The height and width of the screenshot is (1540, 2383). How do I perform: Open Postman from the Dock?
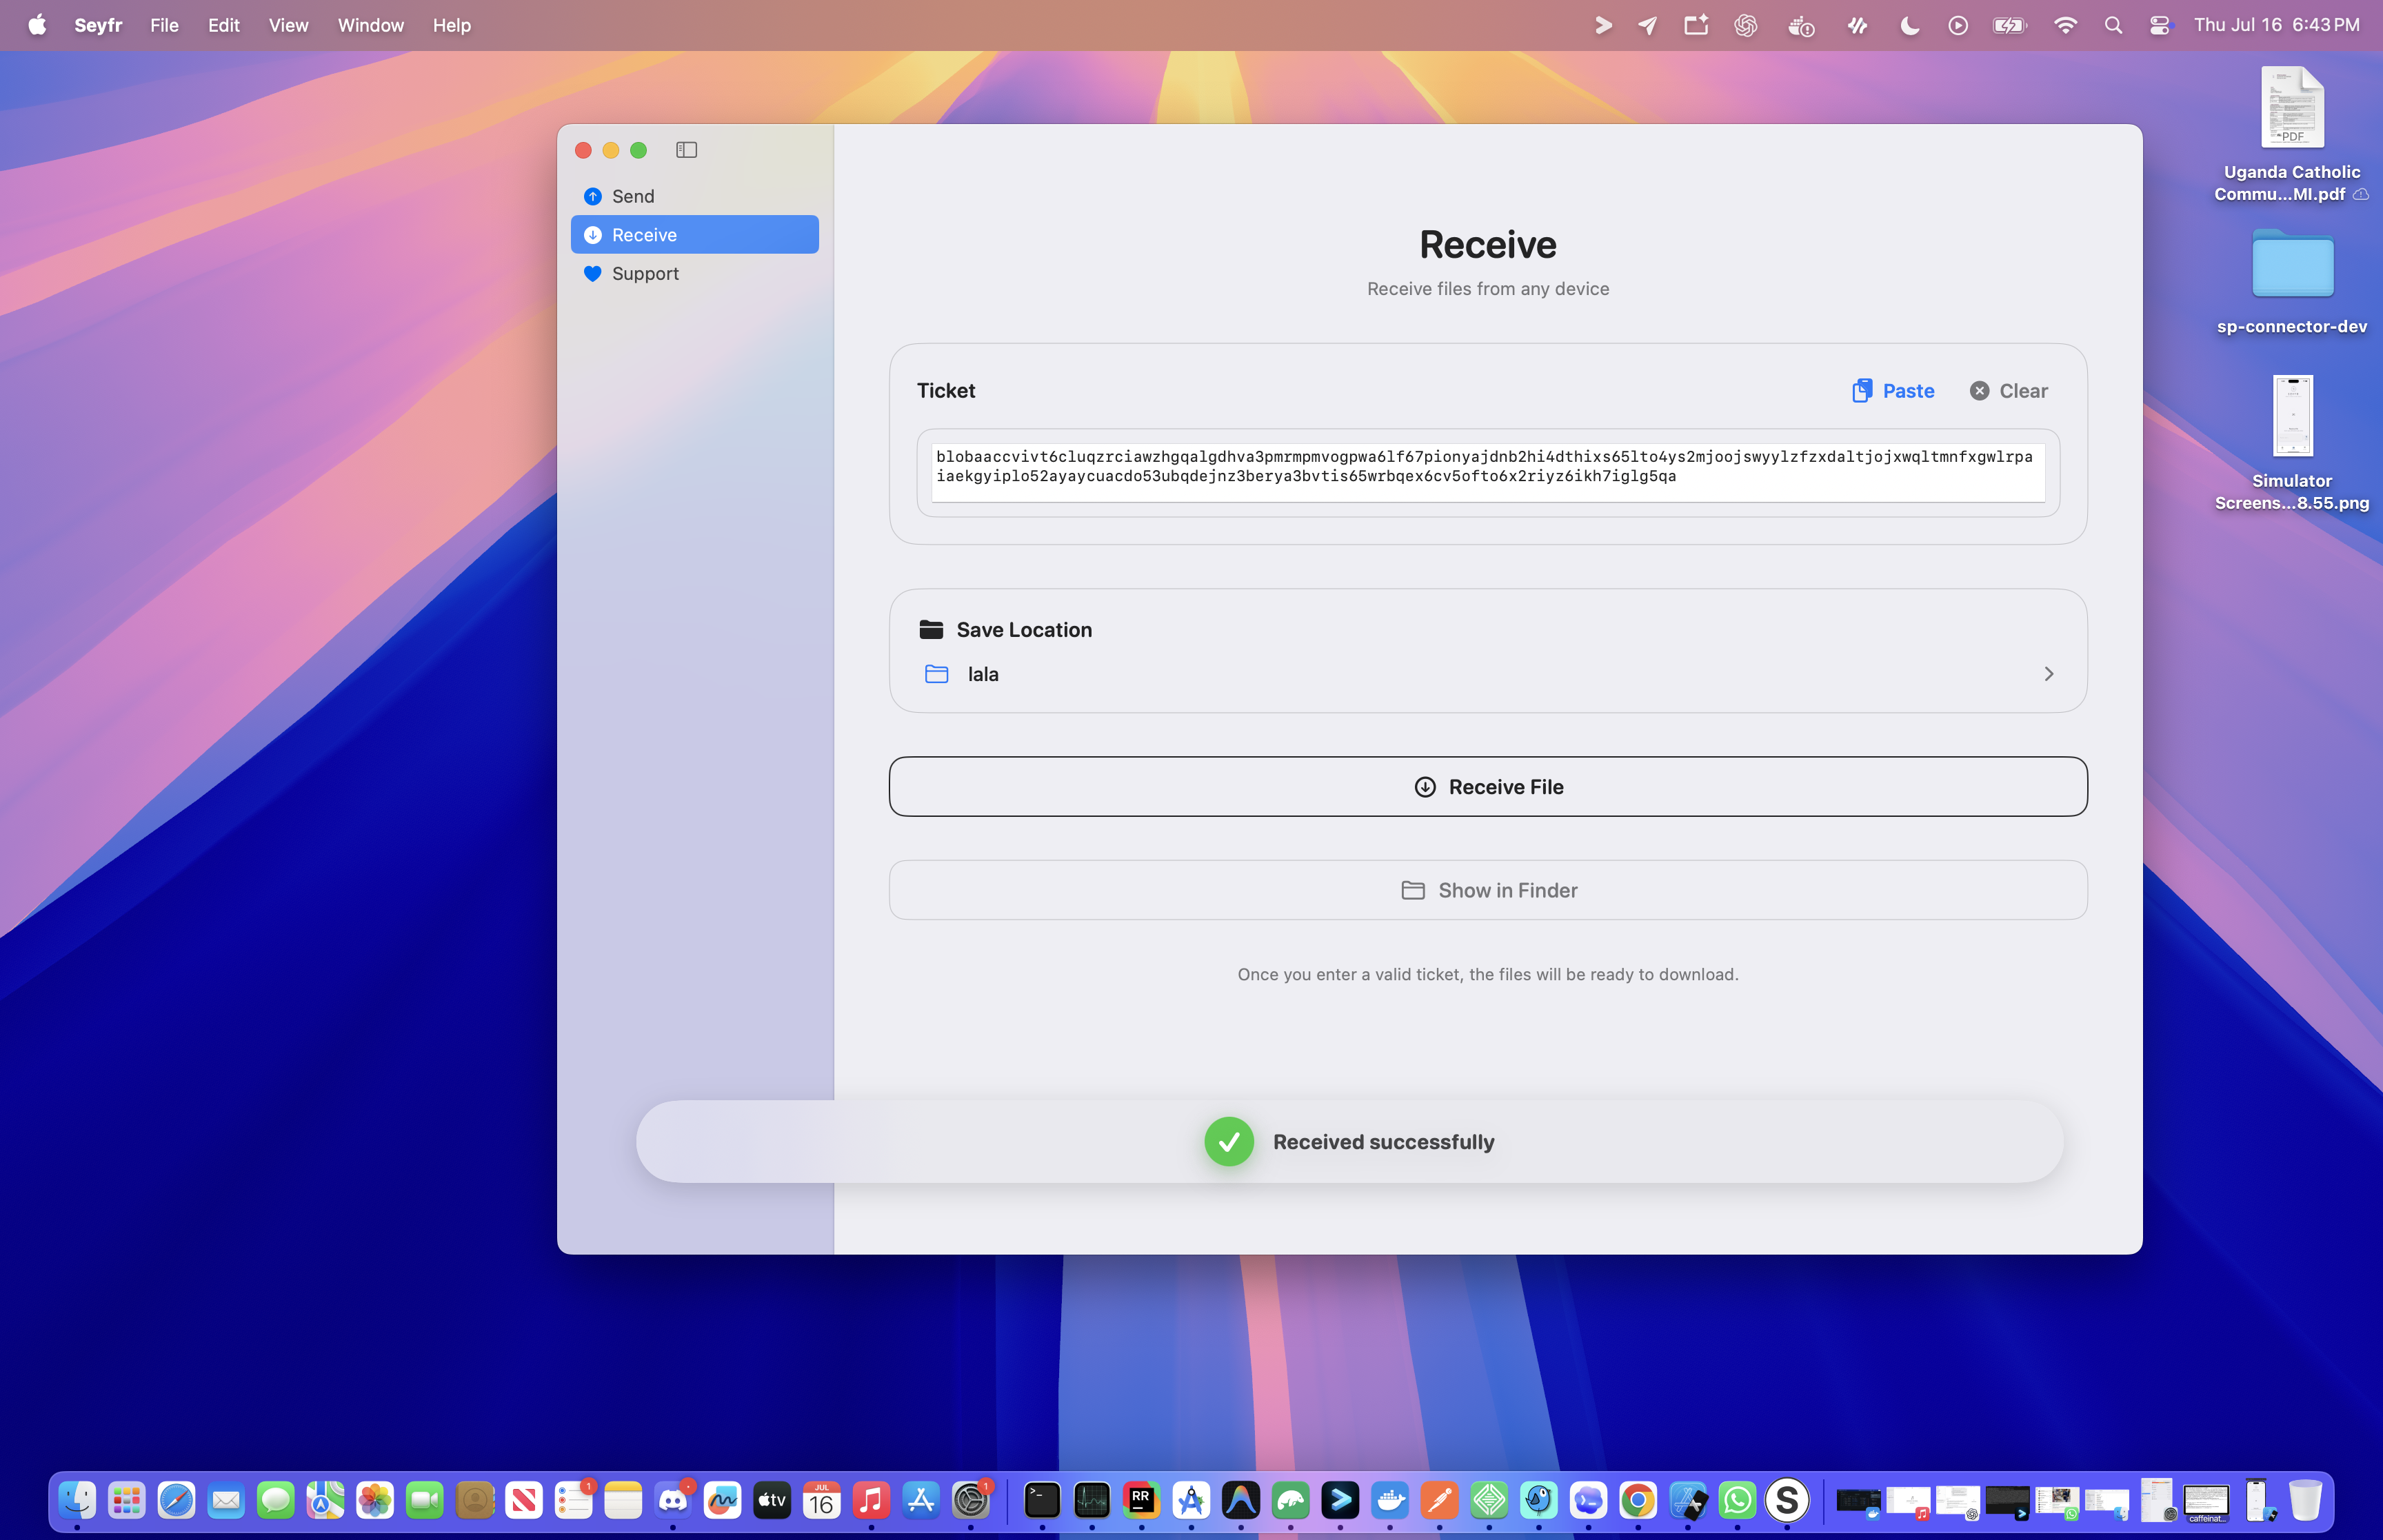pos(1440,1500)
